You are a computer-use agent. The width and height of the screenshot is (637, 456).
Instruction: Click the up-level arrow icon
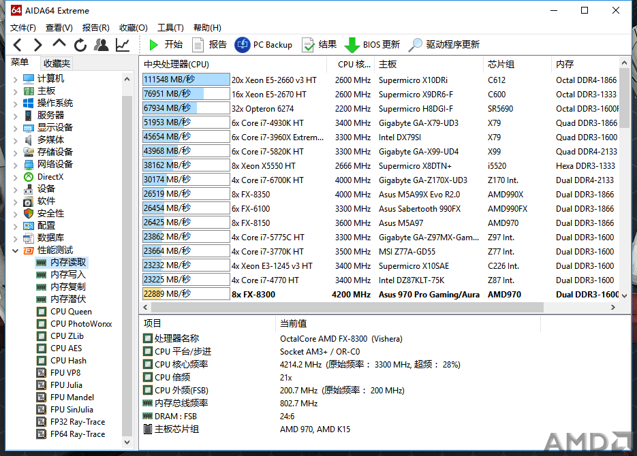(x=59, y=44)
